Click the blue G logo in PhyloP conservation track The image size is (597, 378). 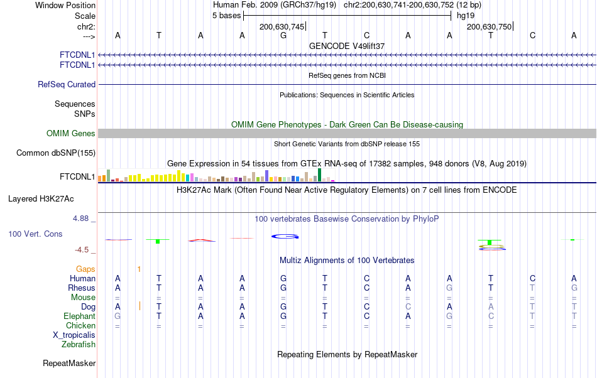pyautogui.click(x=285, y=237)
